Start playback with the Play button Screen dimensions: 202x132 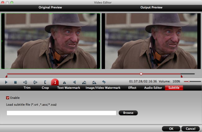coord(6,82)
